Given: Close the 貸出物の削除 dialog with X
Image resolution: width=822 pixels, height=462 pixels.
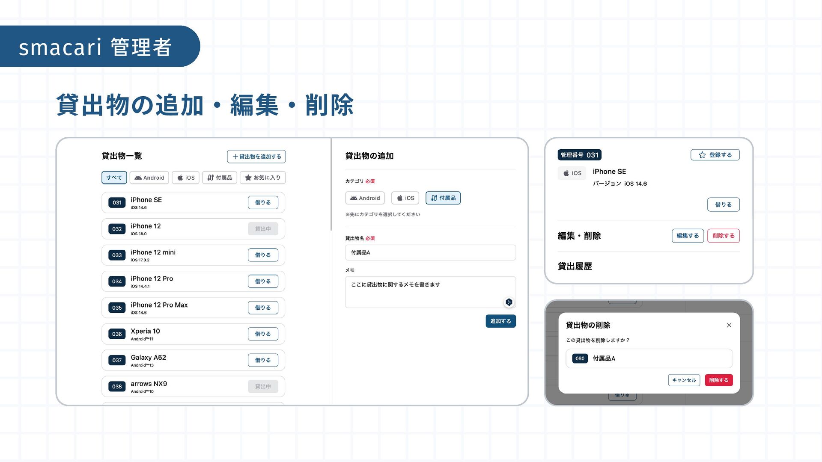Looking at the screenshot, I should [x=729, y=325].
